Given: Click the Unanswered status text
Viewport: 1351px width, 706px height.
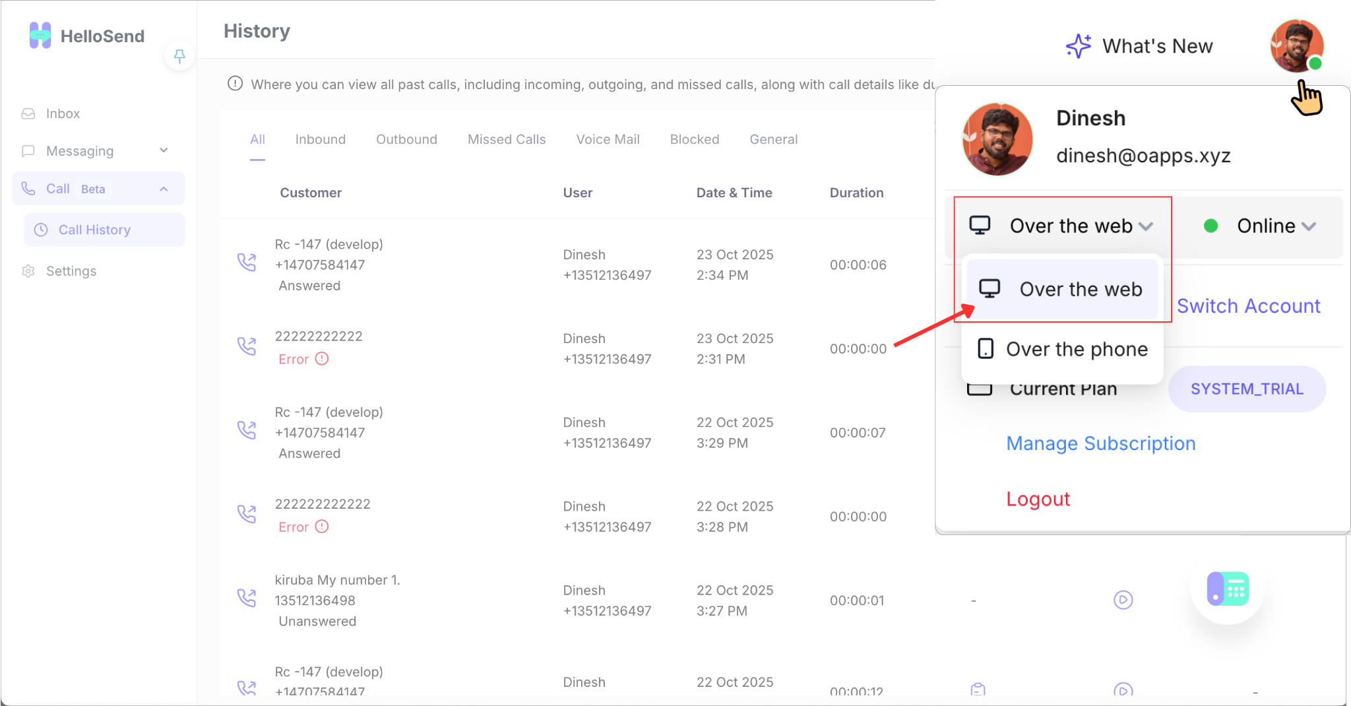Looking at the screenshot, I should [x=317, y=622].
